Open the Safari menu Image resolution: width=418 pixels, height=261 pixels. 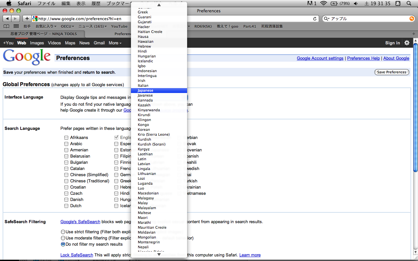24,4
